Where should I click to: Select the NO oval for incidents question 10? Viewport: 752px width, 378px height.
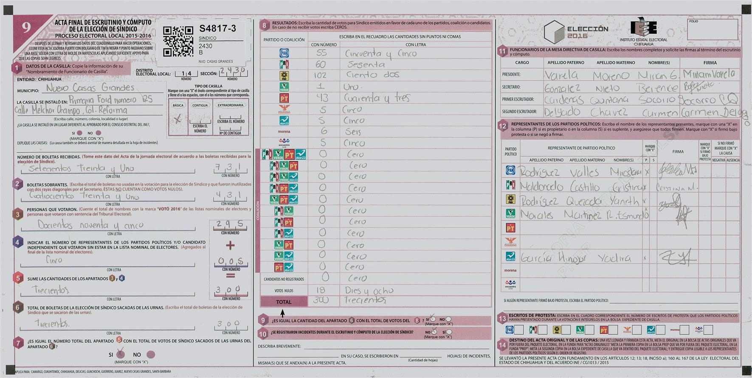[x=434, y=332]
